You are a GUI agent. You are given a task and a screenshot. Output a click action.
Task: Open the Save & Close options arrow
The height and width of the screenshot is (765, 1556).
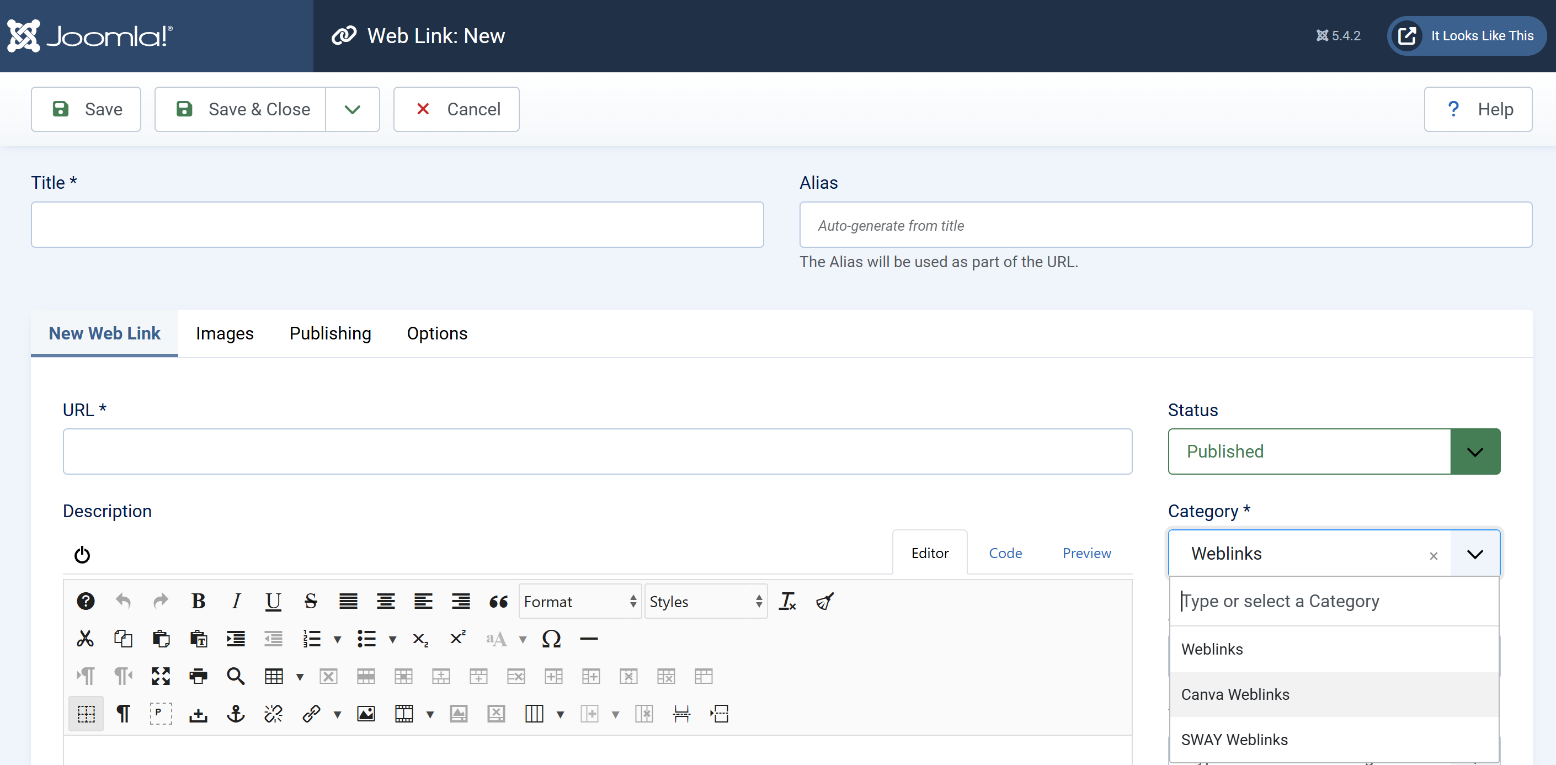click(352, 109)
